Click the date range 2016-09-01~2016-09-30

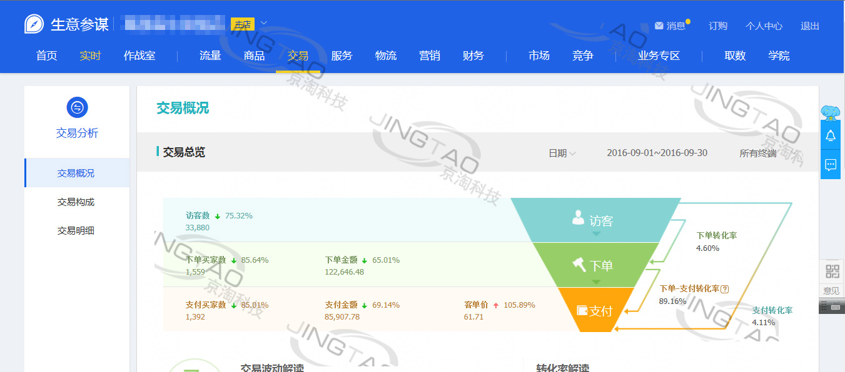pos(657,153)
